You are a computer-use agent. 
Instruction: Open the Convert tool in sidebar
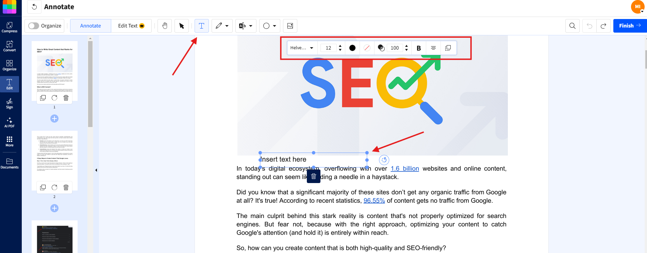[x=10, y=46]
